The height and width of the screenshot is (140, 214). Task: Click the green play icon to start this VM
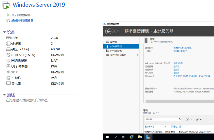click(8, 15)
